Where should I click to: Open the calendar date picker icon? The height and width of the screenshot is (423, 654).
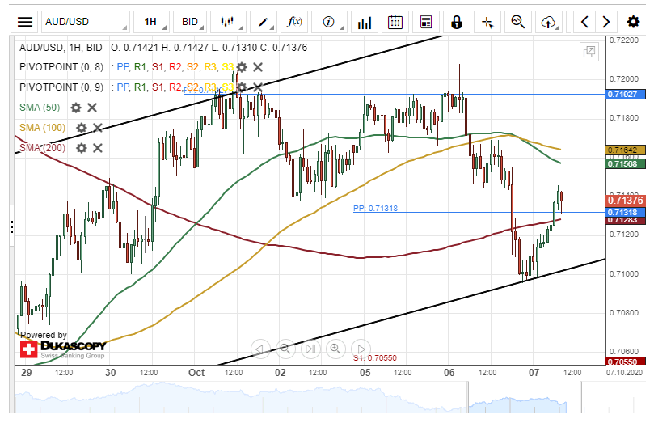[395, 22]
